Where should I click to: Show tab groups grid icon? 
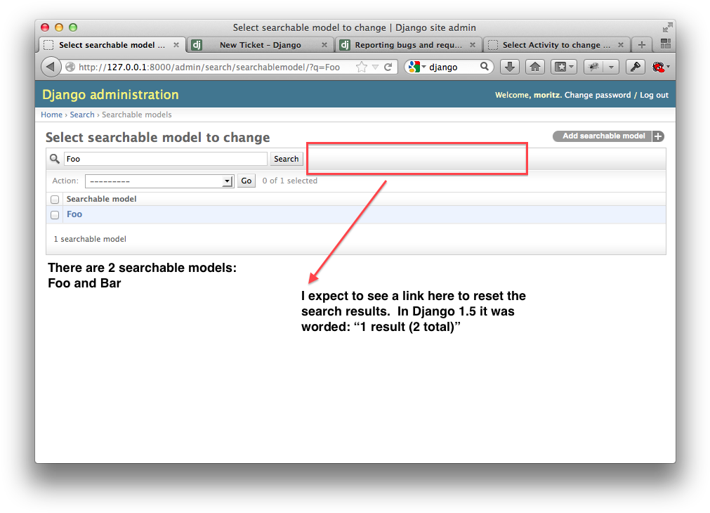point(666,44)
